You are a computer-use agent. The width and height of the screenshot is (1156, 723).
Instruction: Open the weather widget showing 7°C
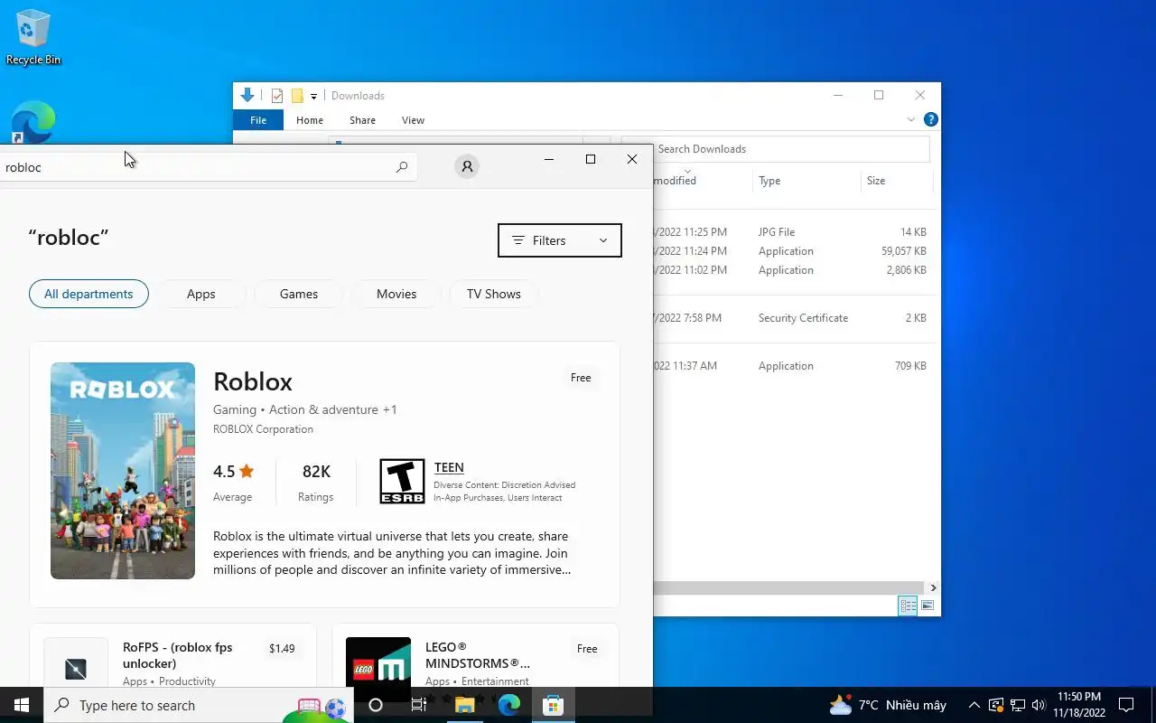click(x=888, y=705)
